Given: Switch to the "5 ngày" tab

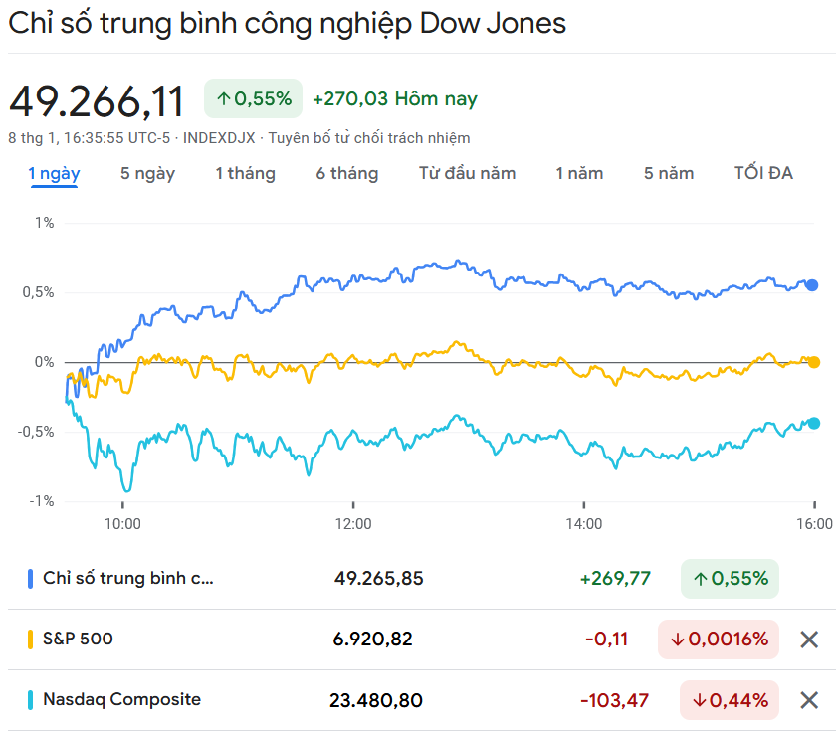Looking at the screenshot, I should (x=147, y=173).
